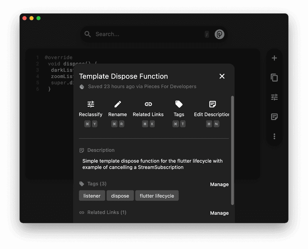Viewport: 308px width, 249px height.
Task: Open the three-dot overflow menu in the sidebar
Action: point(274,136)
